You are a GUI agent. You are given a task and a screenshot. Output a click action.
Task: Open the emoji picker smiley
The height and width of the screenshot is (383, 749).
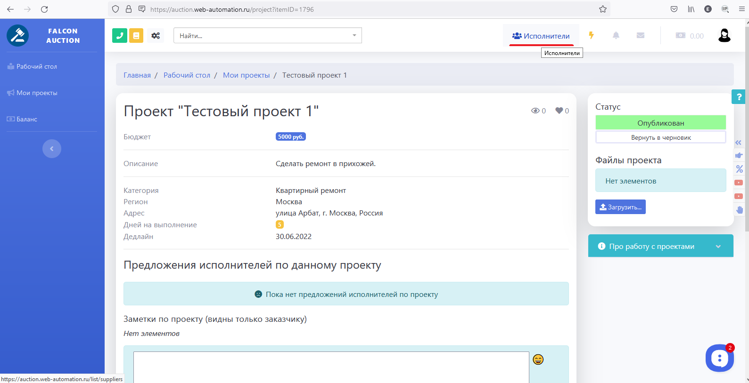538,359
